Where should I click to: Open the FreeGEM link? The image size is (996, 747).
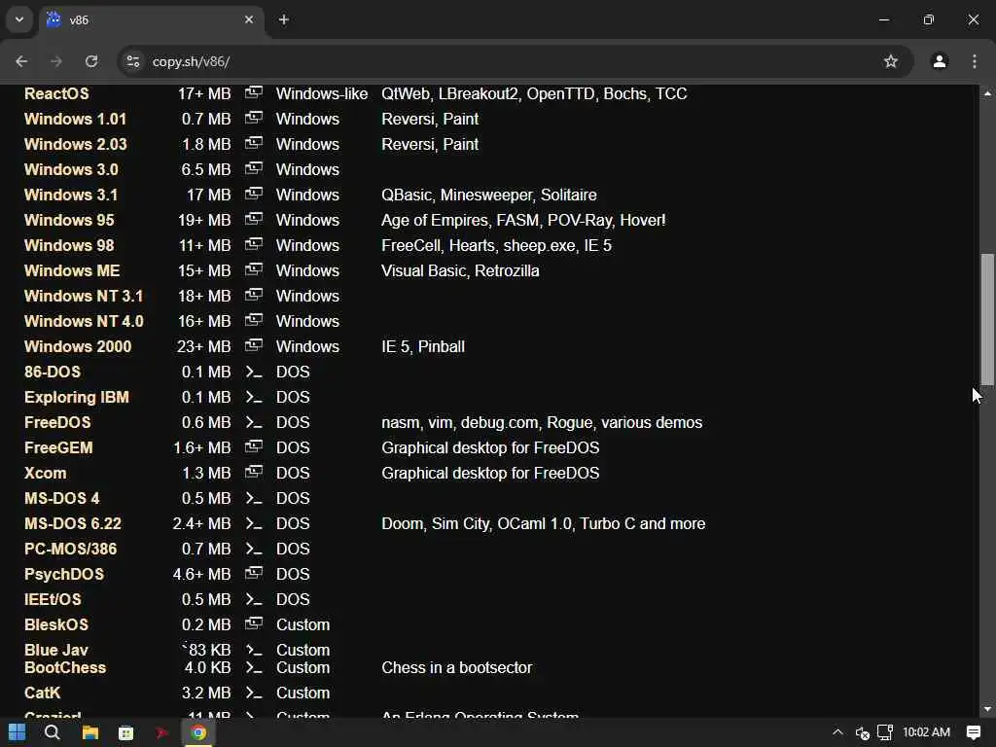click(58, 448)
